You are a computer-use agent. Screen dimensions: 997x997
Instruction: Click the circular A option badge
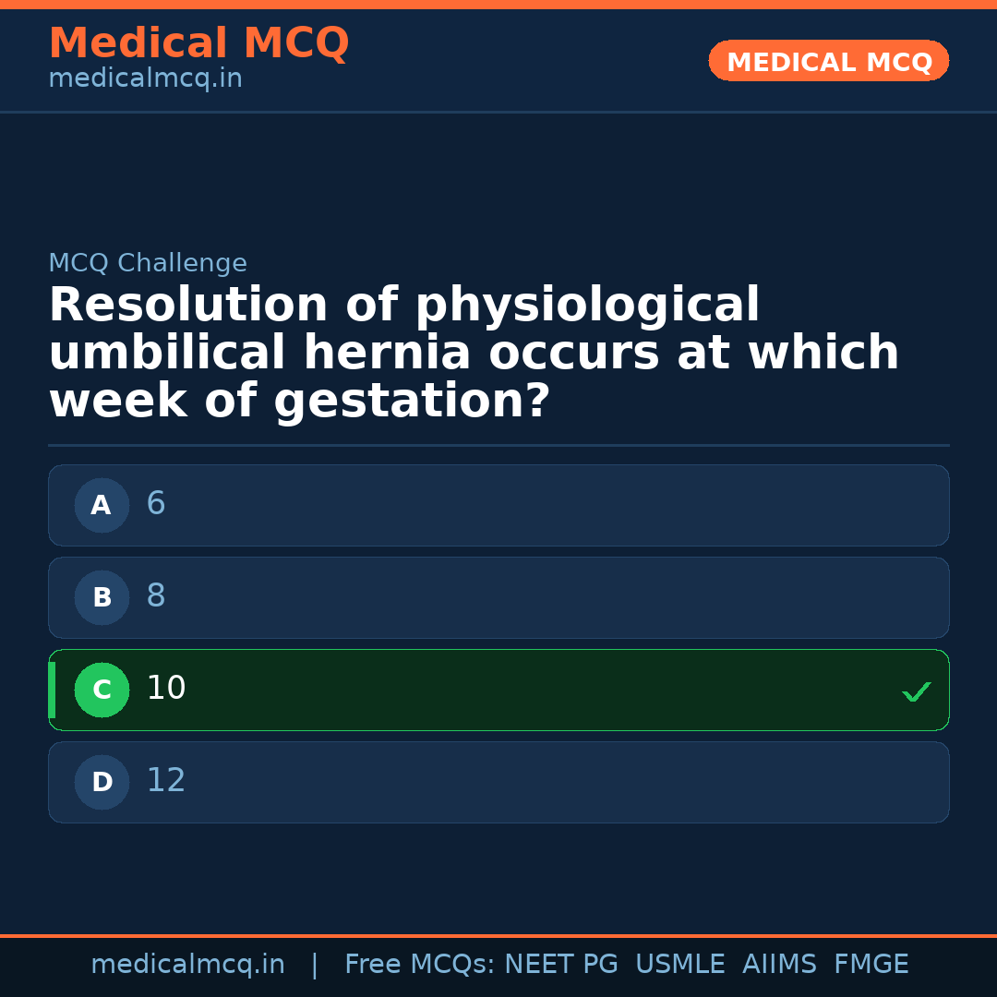tap(102, 505)
